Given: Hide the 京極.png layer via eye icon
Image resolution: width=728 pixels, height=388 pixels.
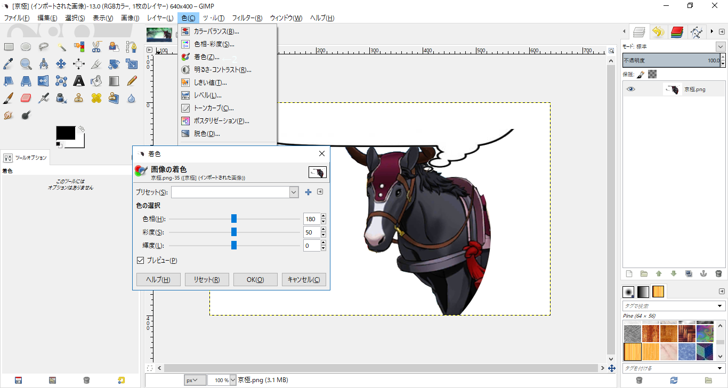Looking at the screenshot, I should (631, 89).
